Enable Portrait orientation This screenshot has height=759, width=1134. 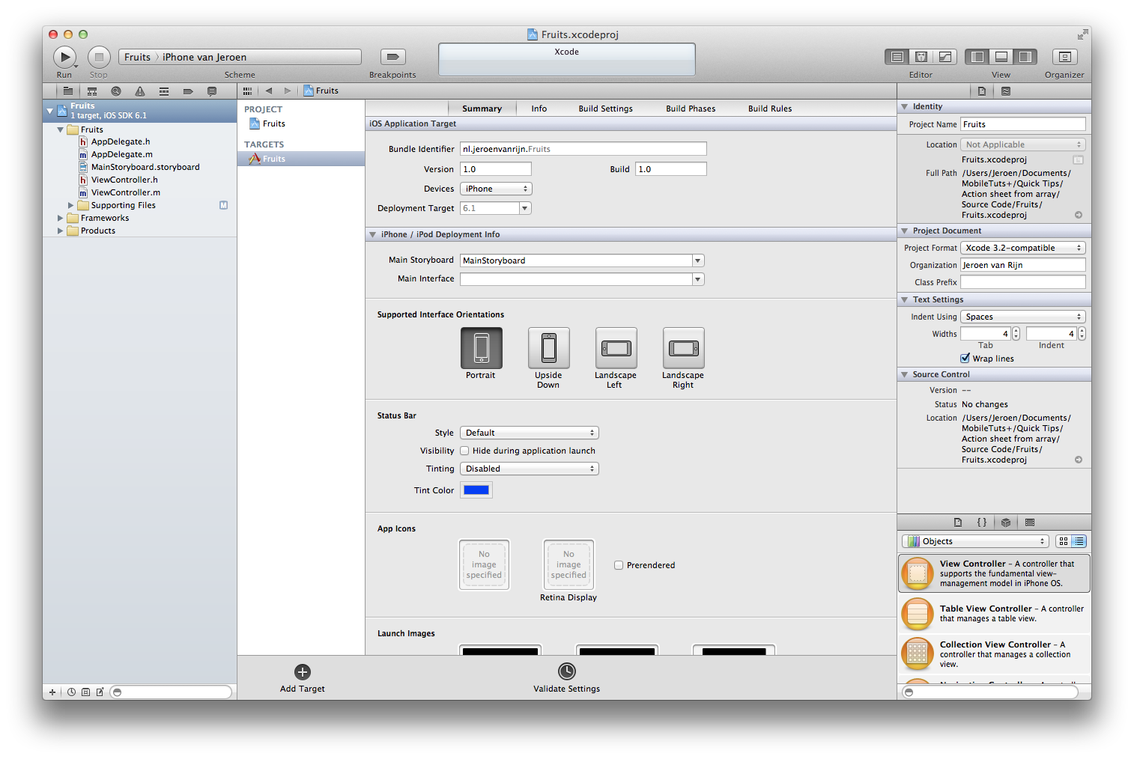click(x=482, y=348)
